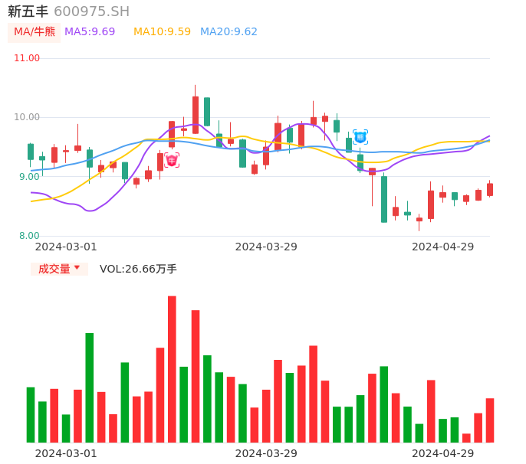Click the 11.00 price axis label
526x464 pixels.
click(x=27, y=58)
